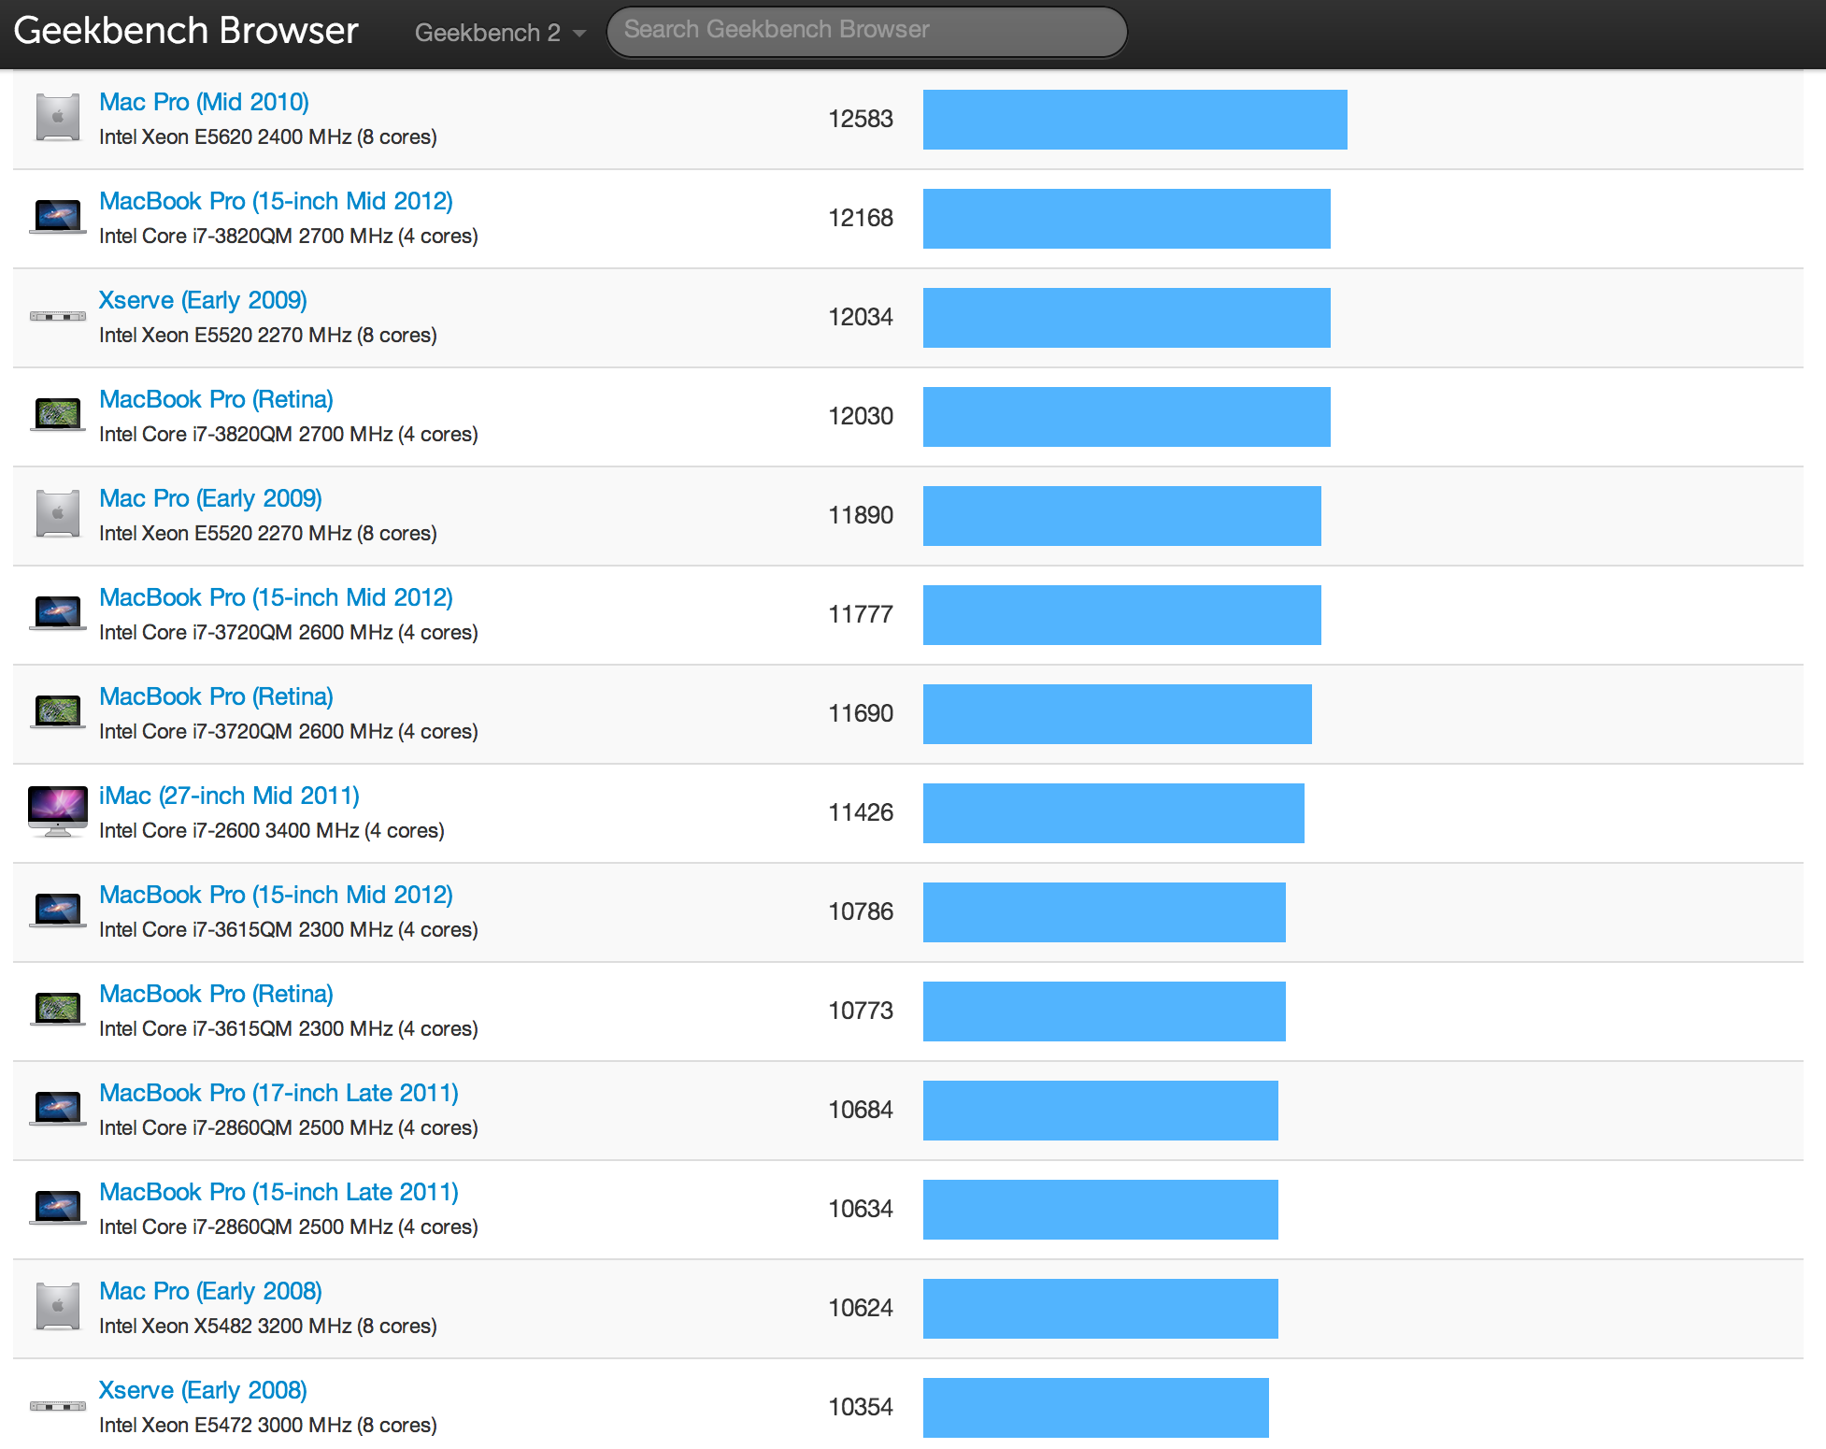Click processor text under MacBook Pro (15-inch Late 2011)

pos(289,1227)
